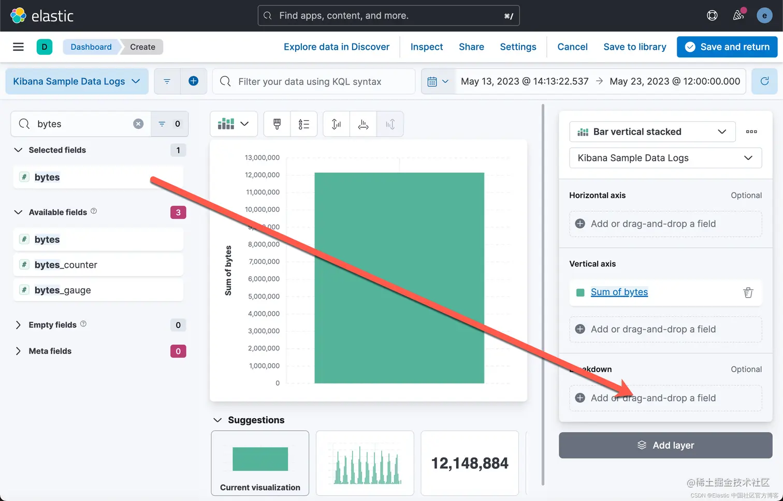The height and width of the screenshot is (501, 783).
Task: Go to the Dashboard breadcrumb
Action: (91, 47)
